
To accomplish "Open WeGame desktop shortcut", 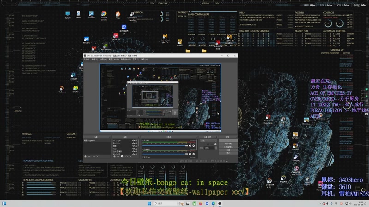I will tap(62, 89).
